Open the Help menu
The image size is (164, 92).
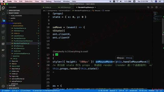[x=74, y=1]
